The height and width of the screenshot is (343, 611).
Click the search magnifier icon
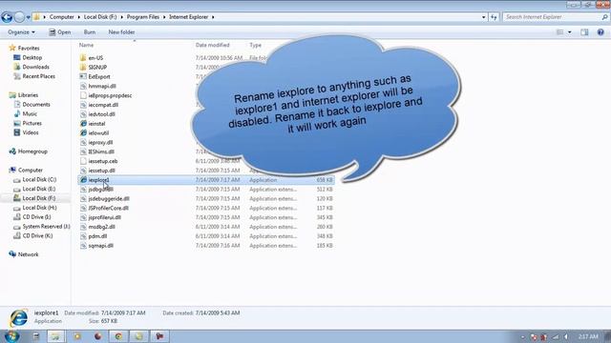click(x=604, y=17)
